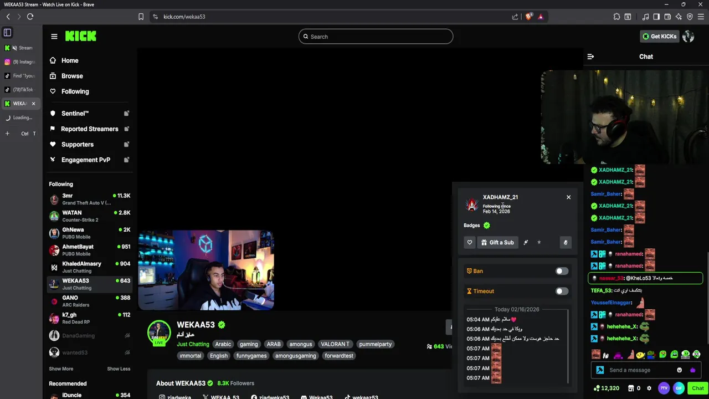The height and width of the screenshot is (399, 709).
Task: Open the shop icon below chat
Action: coord(631,388)
